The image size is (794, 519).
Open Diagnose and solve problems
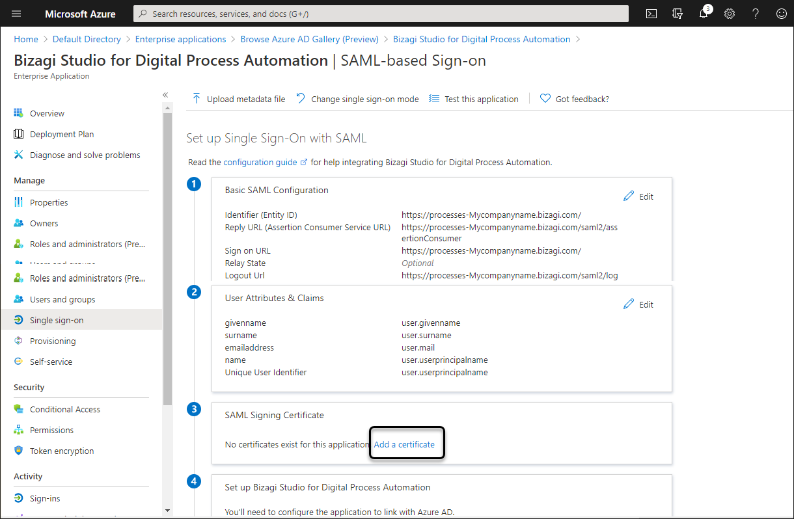[85, 155]
